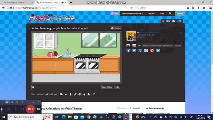Flag this video with the flag icon
The image size is (213, 120).
pos(95,94)
